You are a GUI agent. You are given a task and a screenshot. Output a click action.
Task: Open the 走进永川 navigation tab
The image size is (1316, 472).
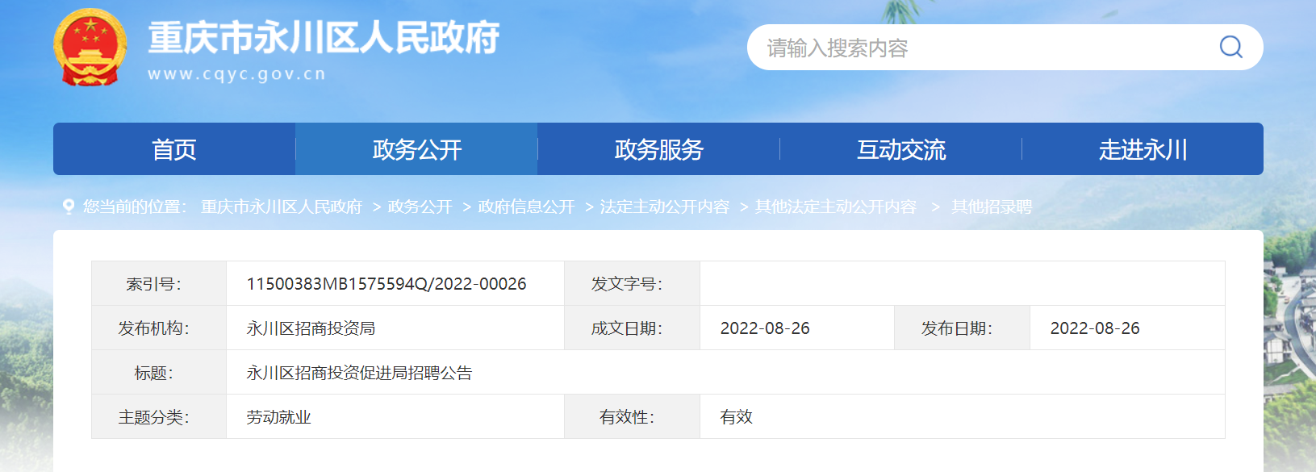pos(1143,149)
